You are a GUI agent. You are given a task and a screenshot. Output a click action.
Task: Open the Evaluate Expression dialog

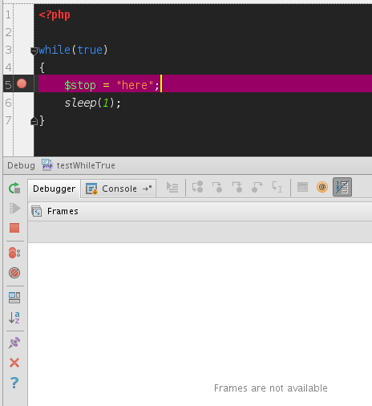click(302, 187)
